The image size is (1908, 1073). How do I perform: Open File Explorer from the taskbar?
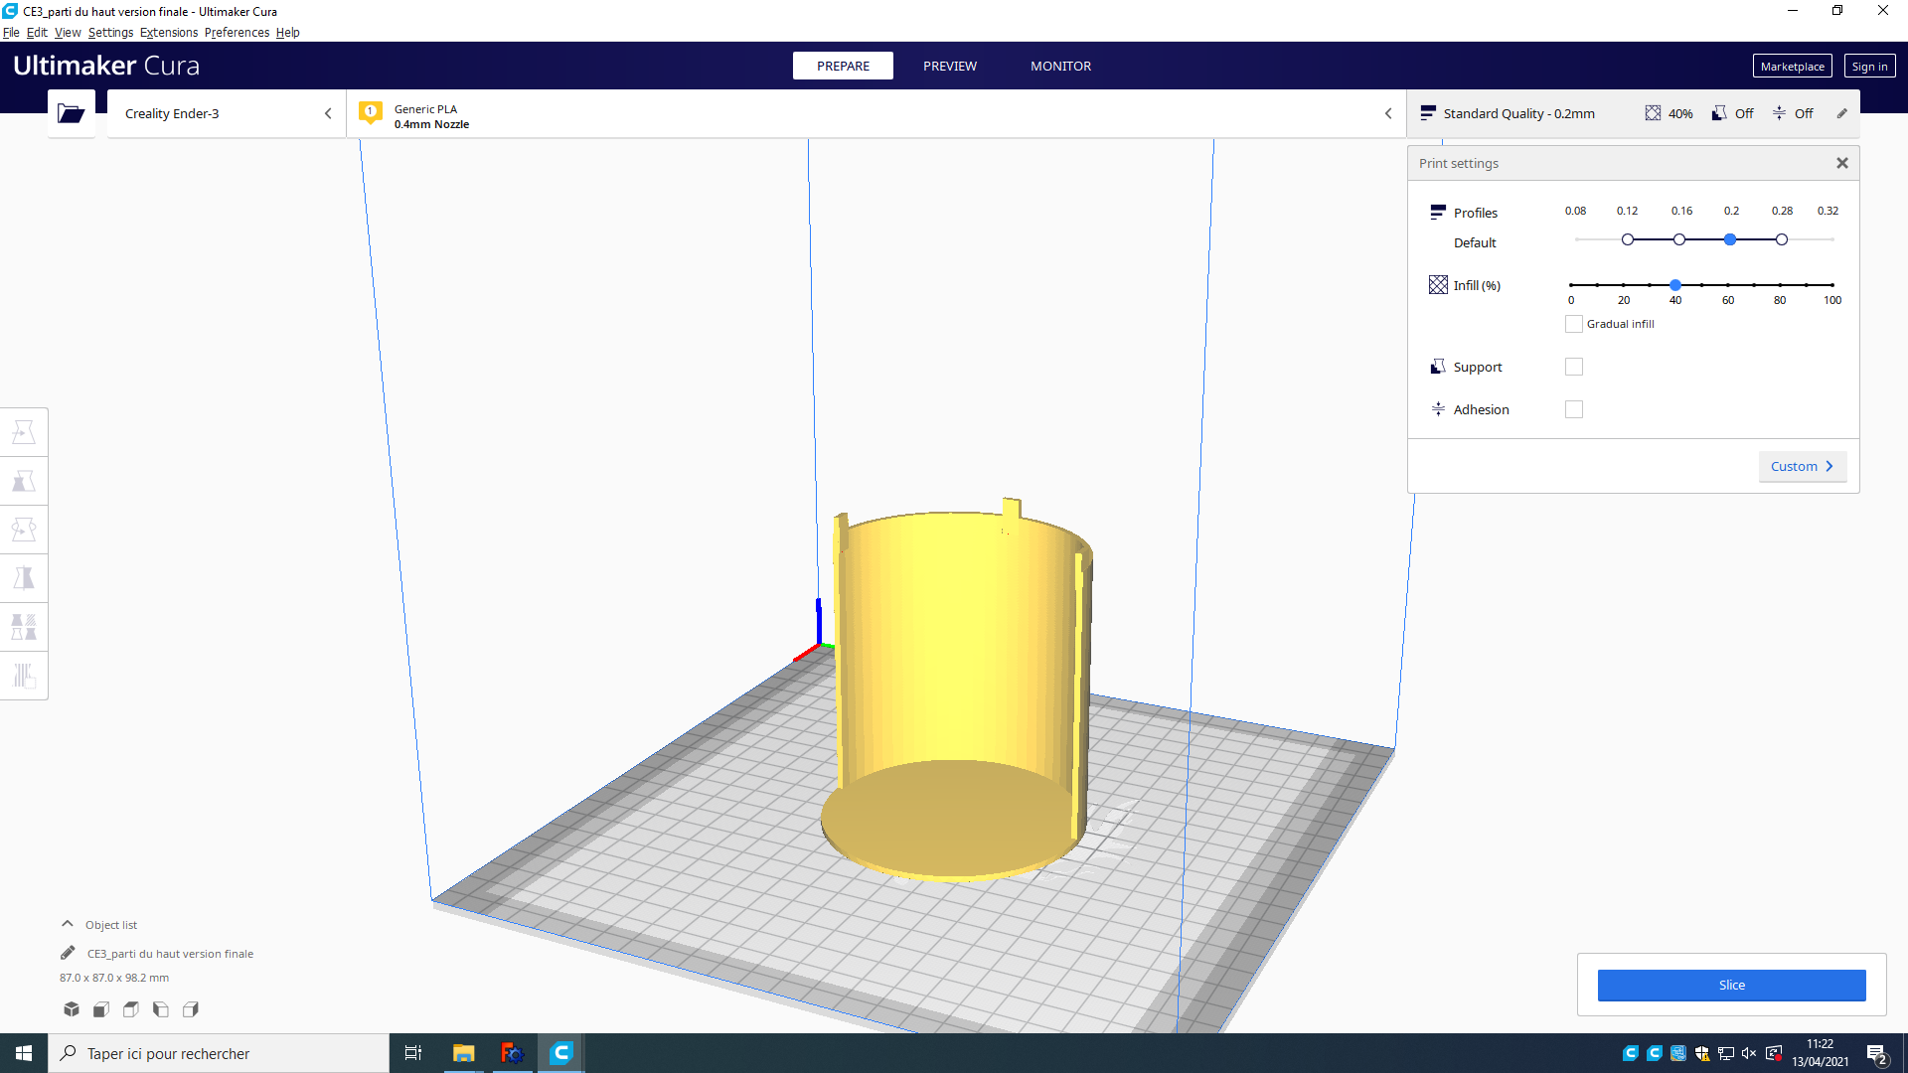tap(463, 1053)
